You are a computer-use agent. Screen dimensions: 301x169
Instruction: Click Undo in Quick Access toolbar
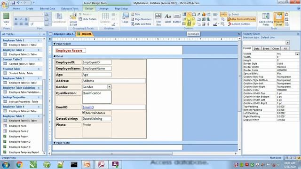point(18,3)
